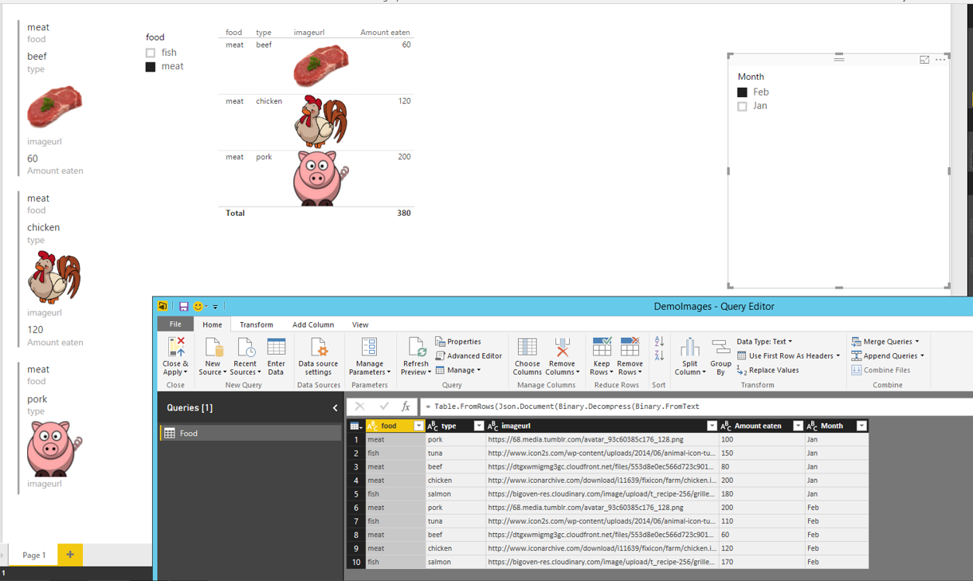This screenshot has height=581, width=973.
Task: Click the Group By icon
Action: tap(720, 347)
